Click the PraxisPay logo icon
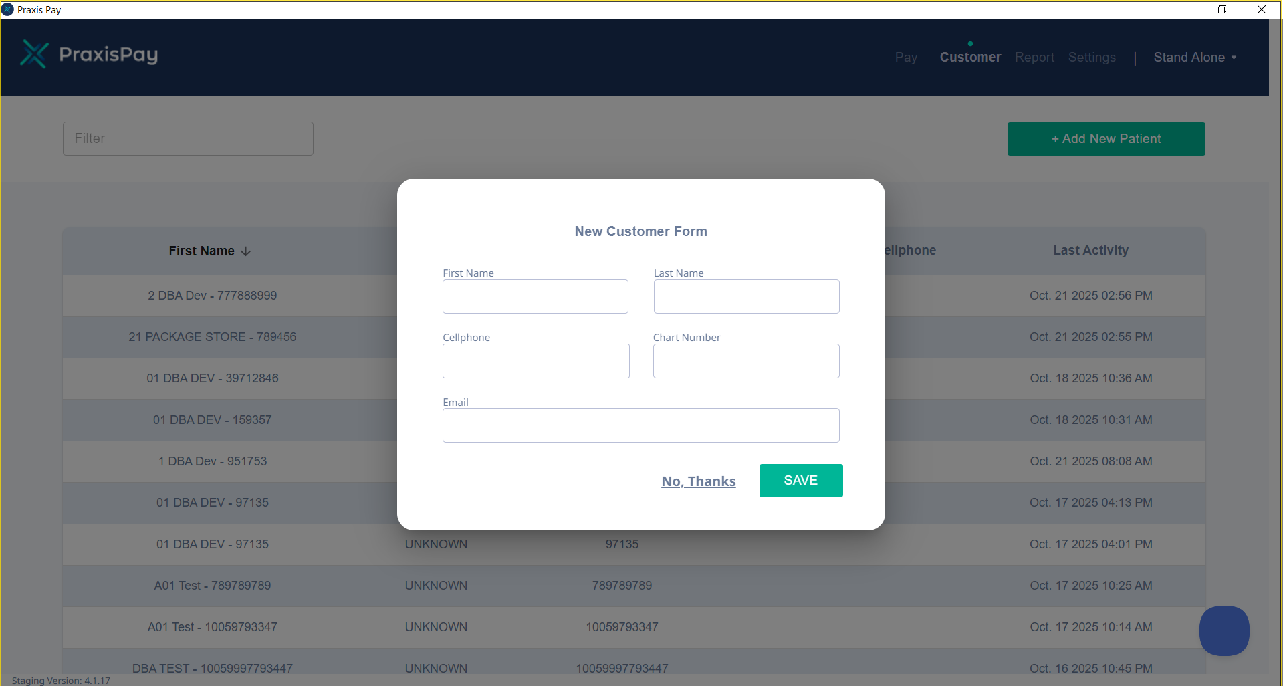1283x686 pixels. point(35,55)
